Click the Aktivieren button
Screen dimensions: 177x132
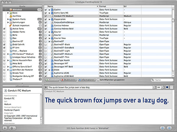[x=53, y=80]
